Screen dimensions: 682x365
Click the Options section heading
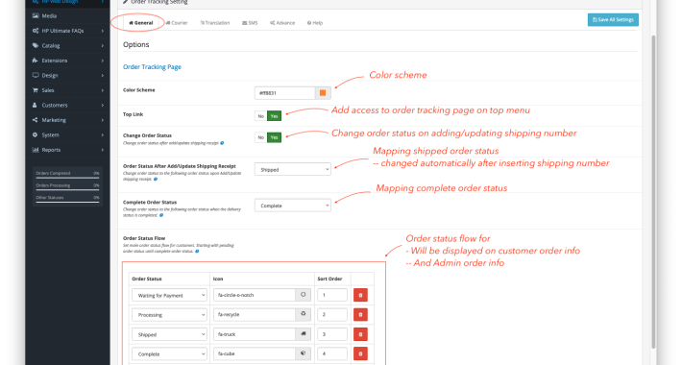click(x=136, y=44)
